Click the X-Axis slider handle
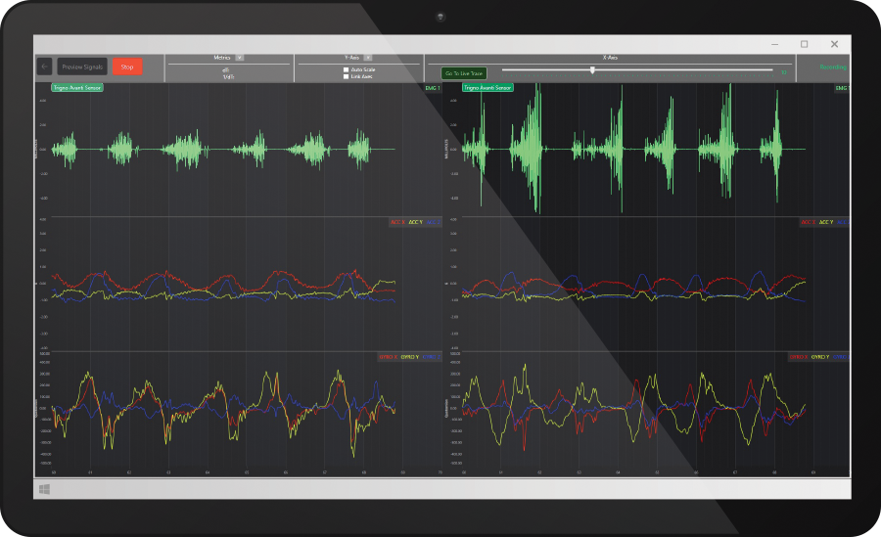The image size is (881, 537). point(592,70)
